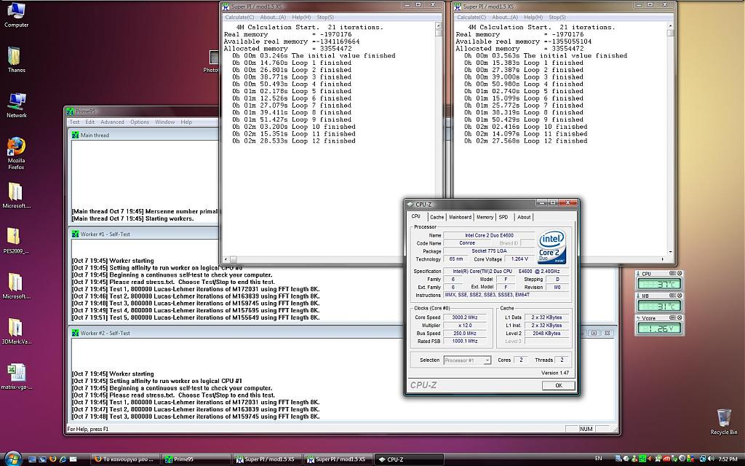Click the line '0h 02m 27.568s Loop 12 finished'
745x466 pixels.
click(x=525, y=141)
